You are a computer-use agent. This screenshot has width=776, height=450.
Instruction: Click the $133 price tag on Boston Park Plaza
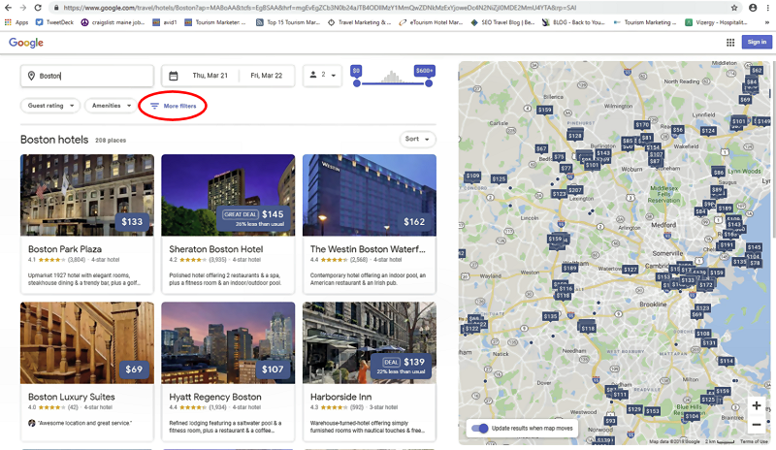132,222
